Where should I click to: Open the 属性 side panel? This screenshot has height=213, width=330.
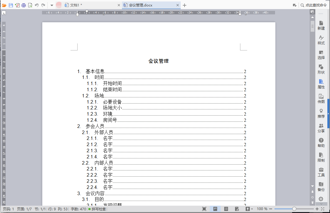point(321,84)
